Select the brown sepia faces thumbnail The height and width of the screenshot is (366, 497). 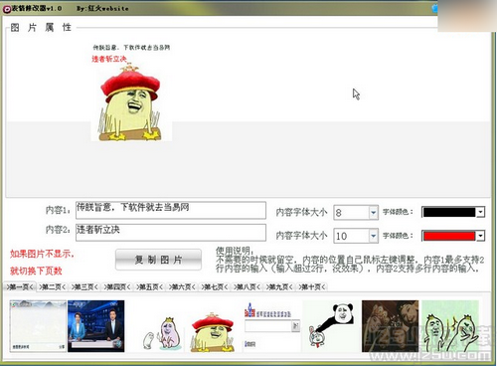pos(390,326)
